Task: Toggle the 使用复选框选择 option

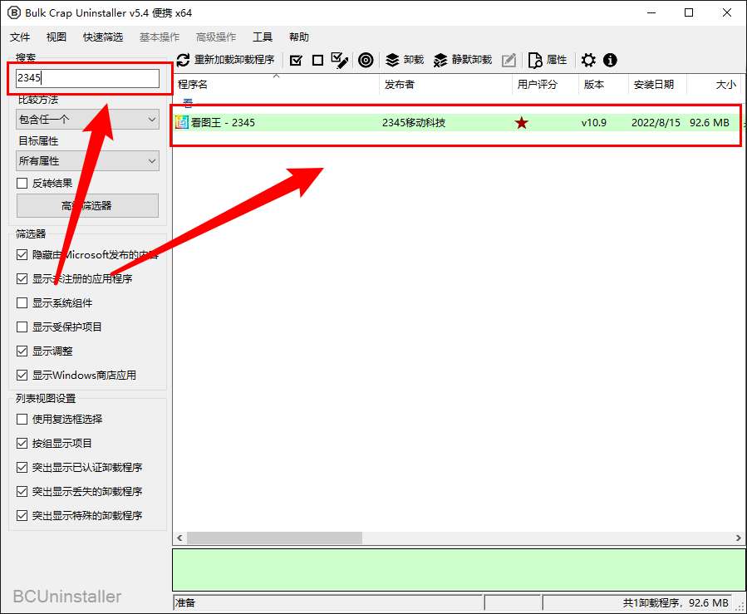Action: pos(20,419)
